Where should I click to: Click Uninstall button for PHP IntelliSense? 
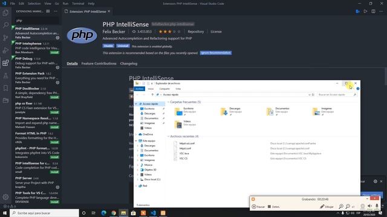[123, 46]
